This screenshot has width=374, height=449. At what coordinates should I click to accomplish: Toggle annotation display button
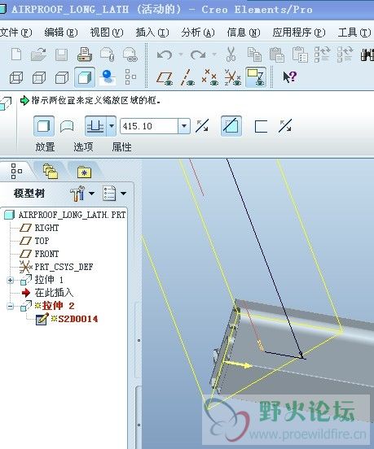click(x=256, y=77)
